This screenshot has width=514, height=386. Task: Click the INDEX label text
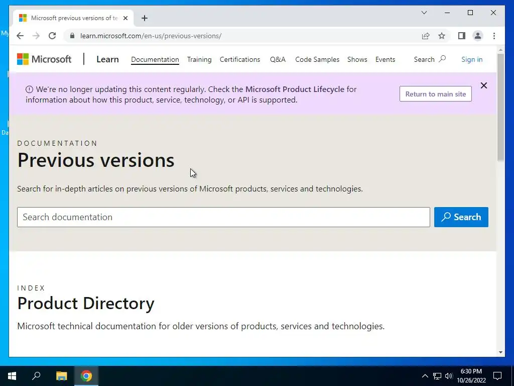[x=31, y=288]
